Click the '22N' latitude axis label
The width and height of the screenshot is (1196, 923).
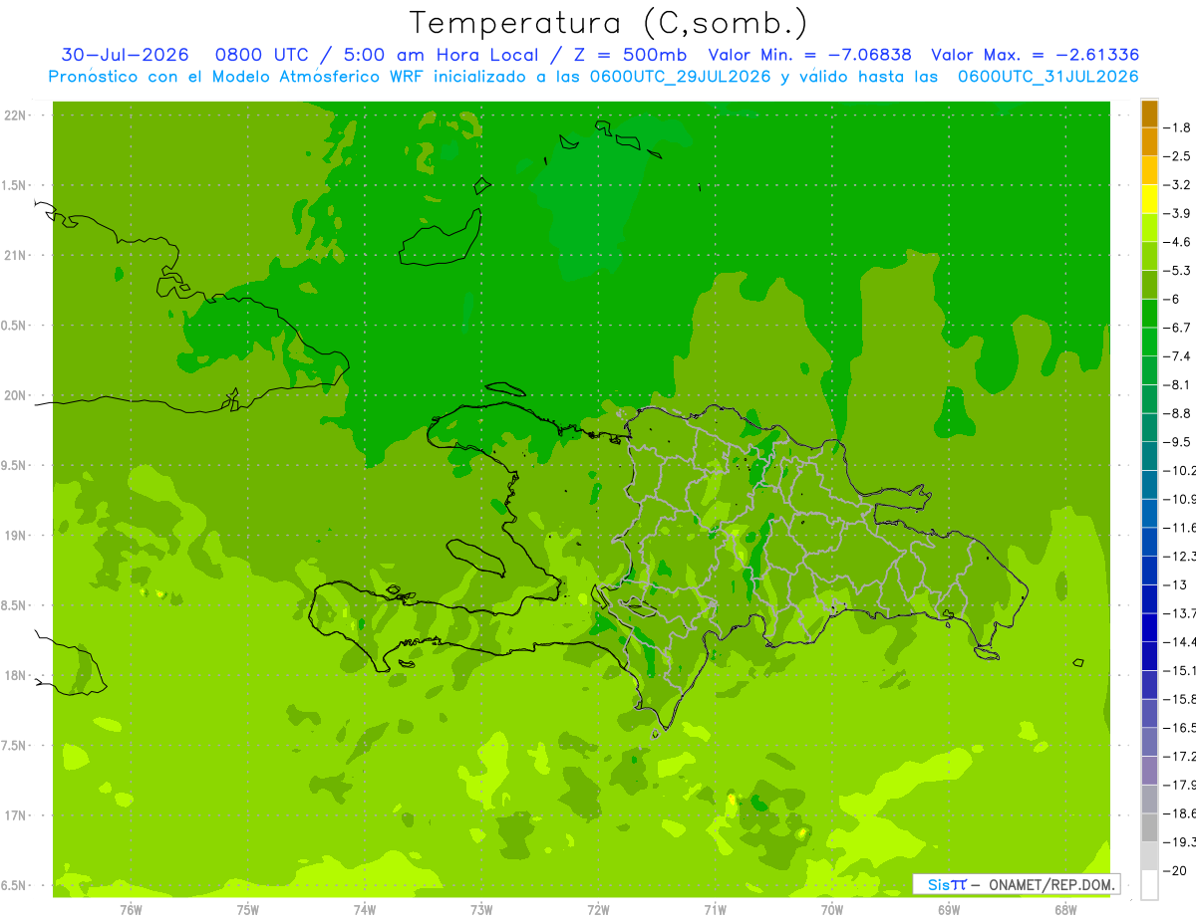tap(15, 115)
